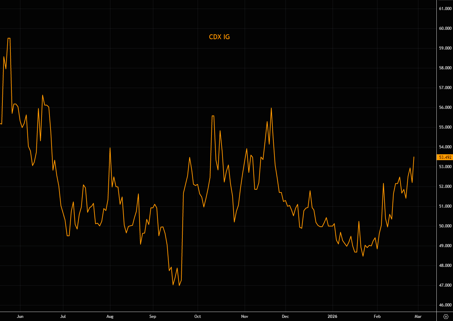Select the 48.000 price axis level
The height and width of the screenshot is (321, 453).
(445, 266)
